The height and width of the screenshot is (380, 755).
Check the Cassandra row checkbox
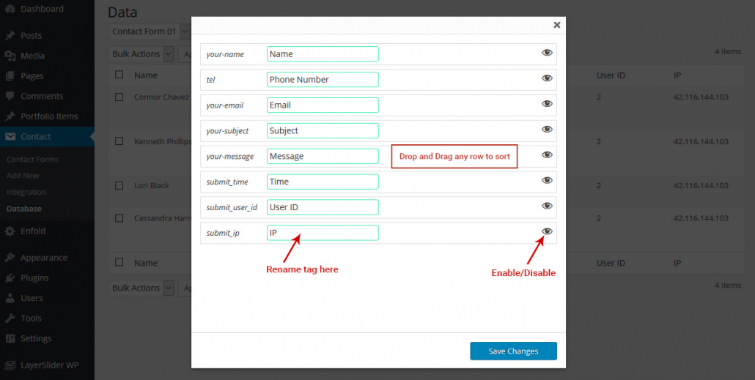coord(119,218)
